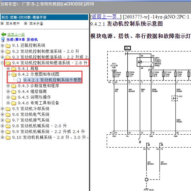
Task: Click the 菜单展开 expand-menu icon
Action: pos(2,23)
